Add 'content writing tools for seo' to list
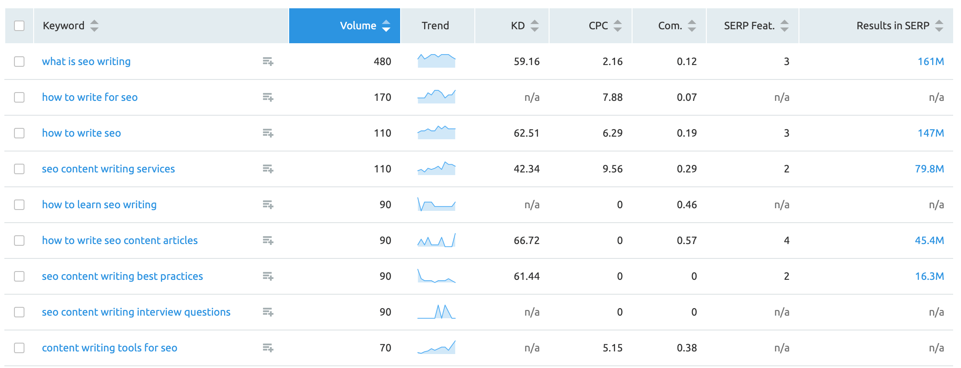Image resolution: width=961 pixels, height=368 pixels. (268, 348)
